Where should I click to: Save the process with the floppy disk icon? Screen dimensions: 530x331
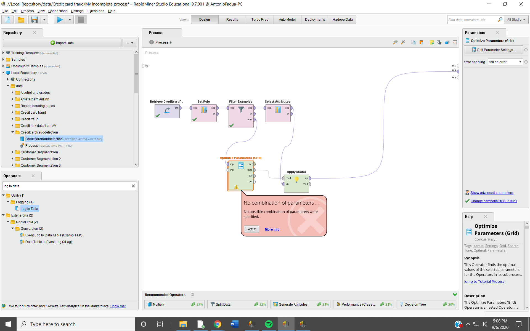[x=35, y=20]
